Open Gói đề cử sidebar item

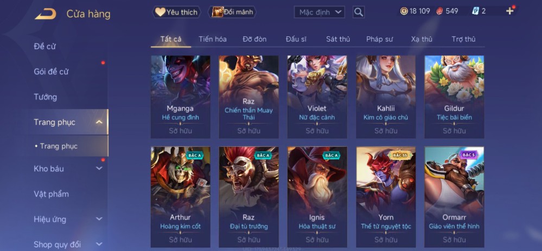51,72
